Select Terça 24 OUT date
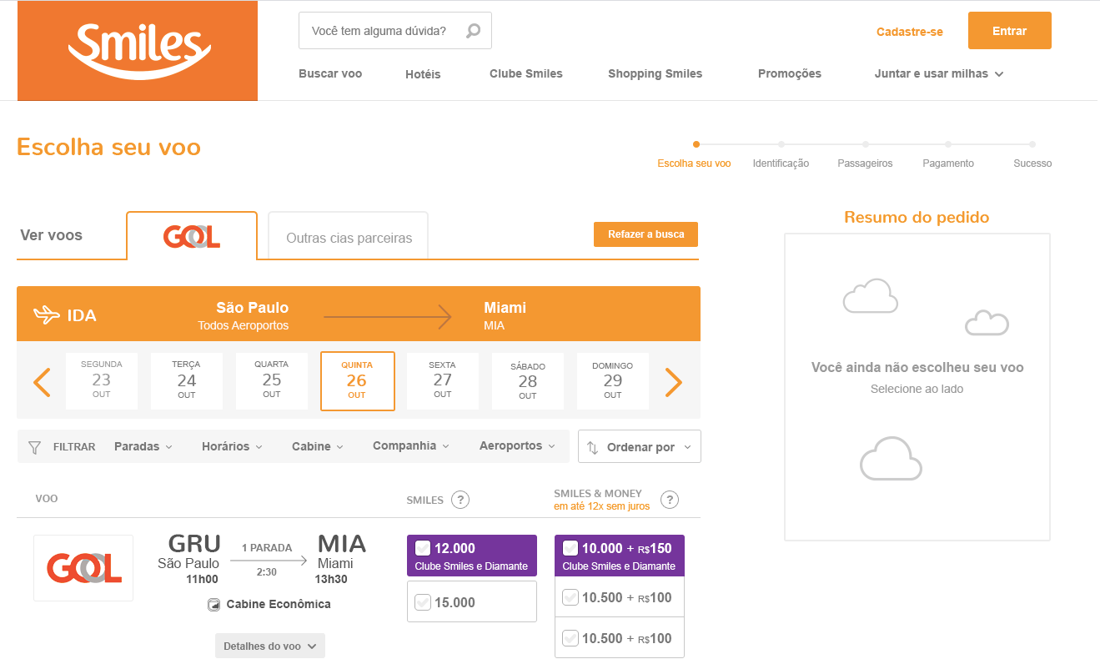1100x659 pixels. 187,380
